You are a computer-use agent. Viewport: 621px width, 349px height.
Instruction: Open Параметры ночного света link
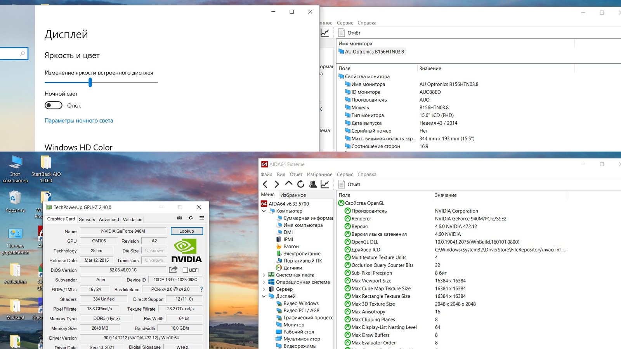tap(79, 121)
